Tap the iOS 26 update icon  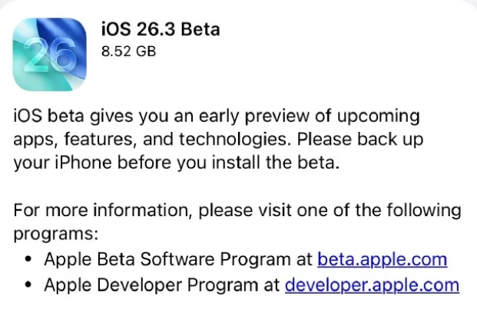tap(49, 53)
